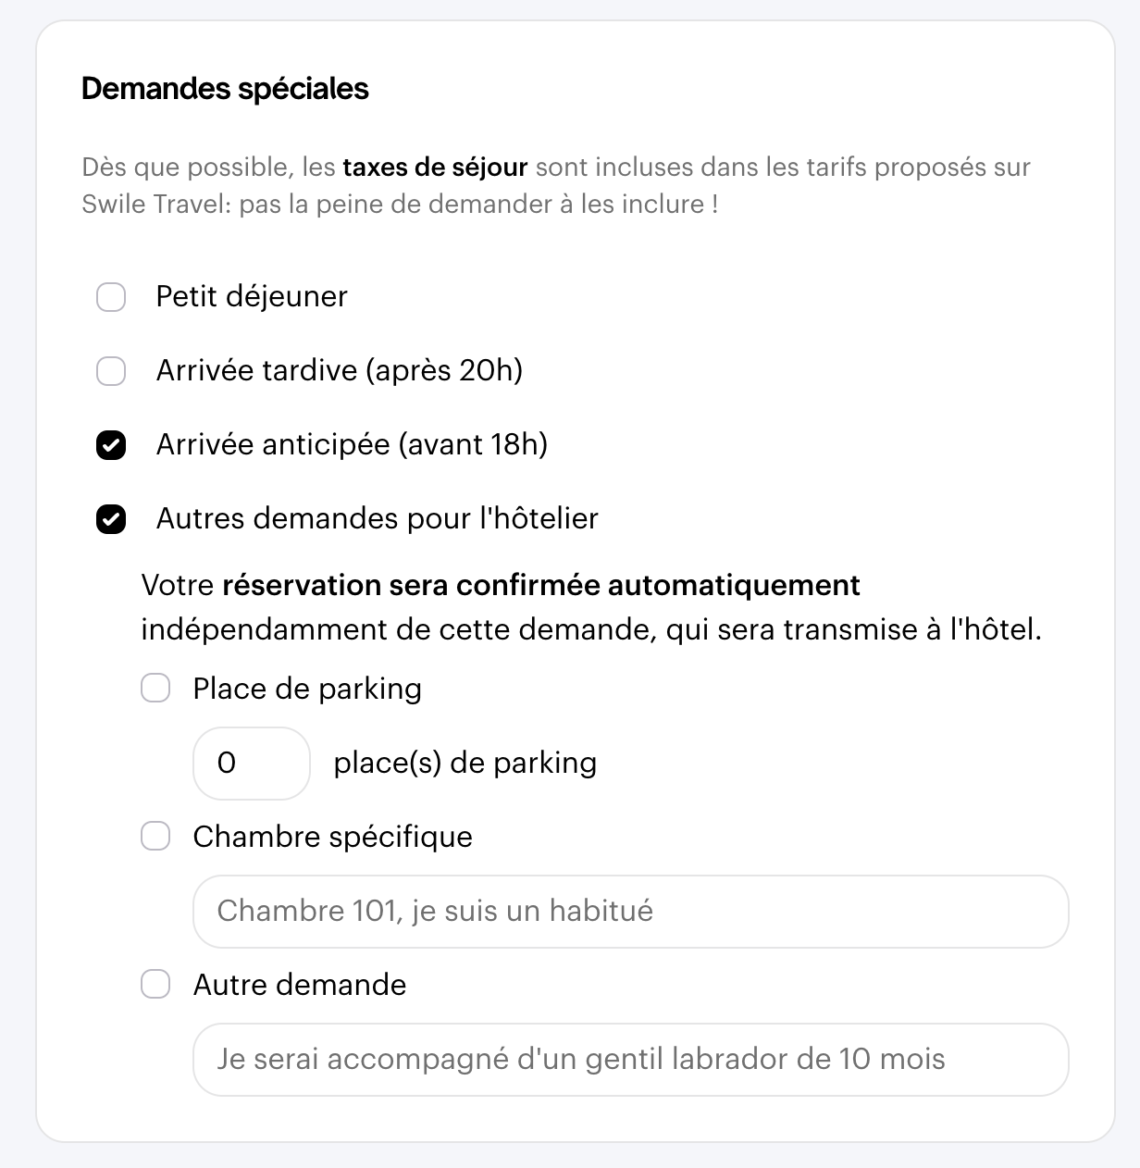Click the labrador placeholder request field

click(630, 1060)
